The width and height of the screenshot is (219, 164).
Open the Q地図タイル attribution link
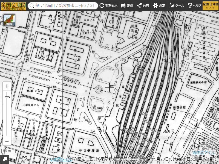[x=61, y=159]
